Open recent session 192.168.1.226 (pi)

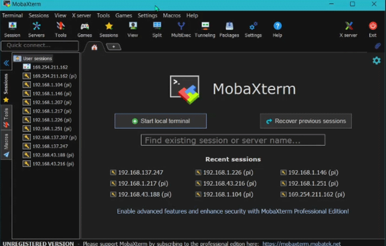[x=224, y=172]
